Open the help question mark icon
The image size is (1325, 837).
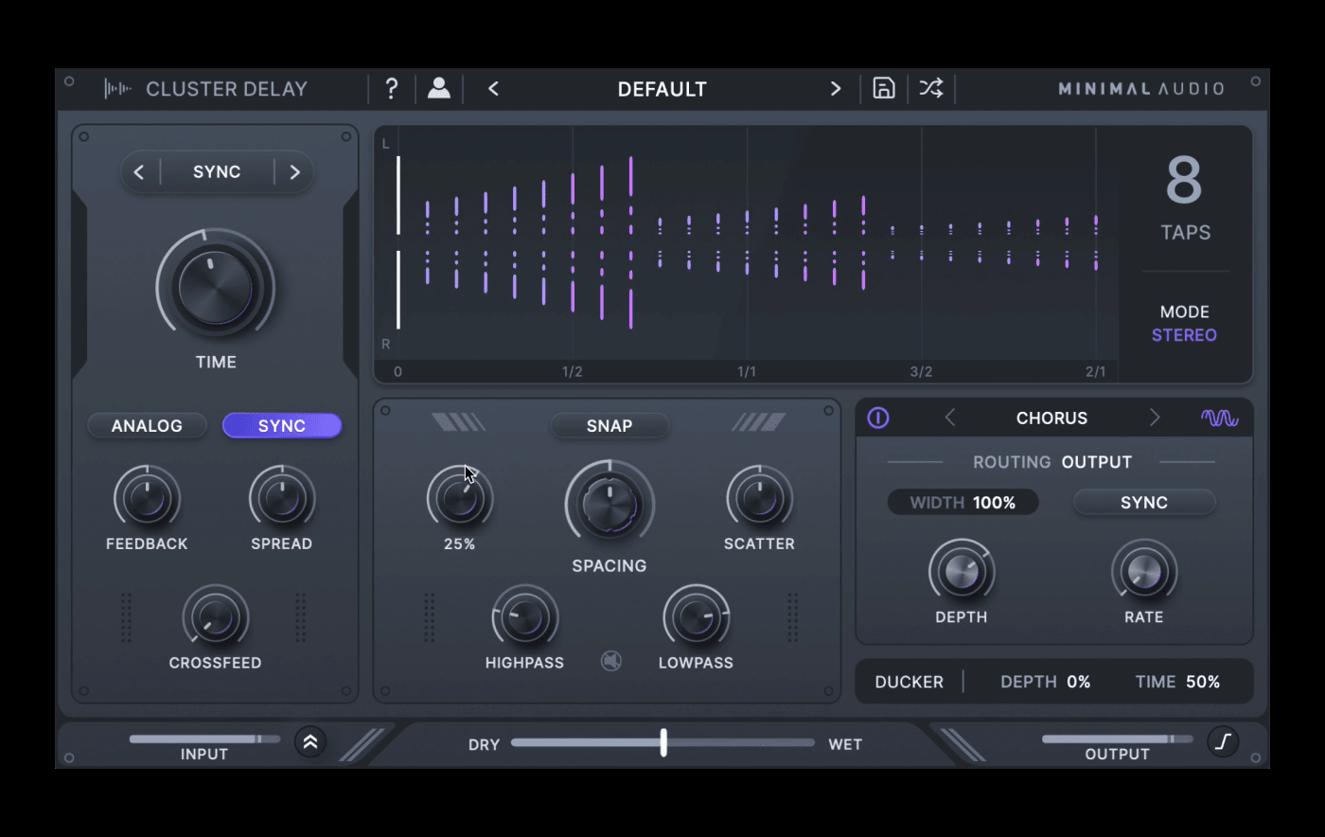[x=392, y=89]
